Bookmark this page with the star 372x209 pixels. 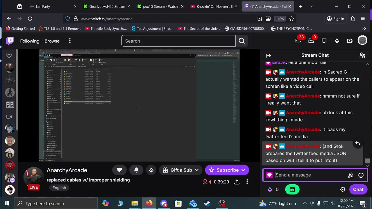coord(291,19)
